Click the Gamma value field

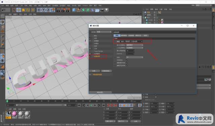point(130,54)
